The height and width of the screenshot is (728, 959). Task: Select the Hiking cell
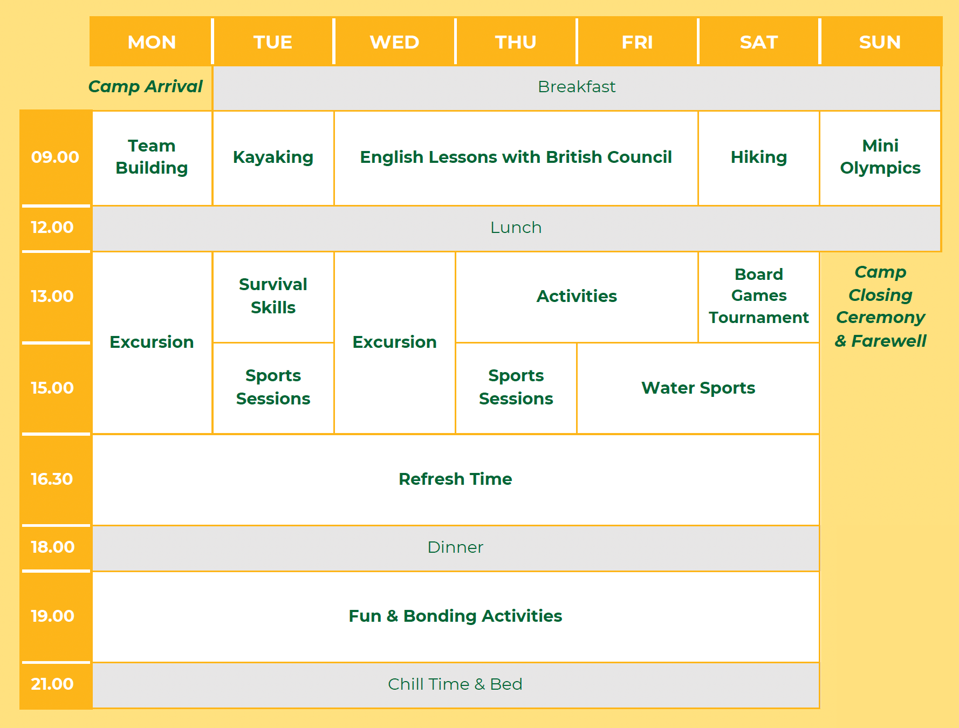[x=758, y=157]
